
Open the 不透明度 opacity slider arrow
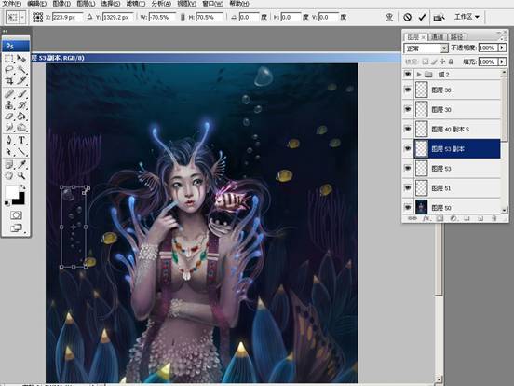click(502, 48)
